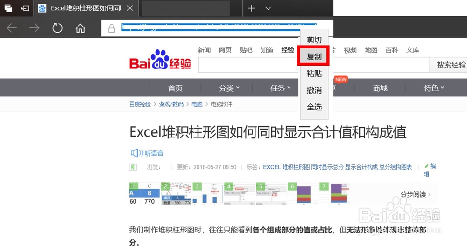Click the article title text
Viewport: 467px width, 246px height.
click(268, 132)
